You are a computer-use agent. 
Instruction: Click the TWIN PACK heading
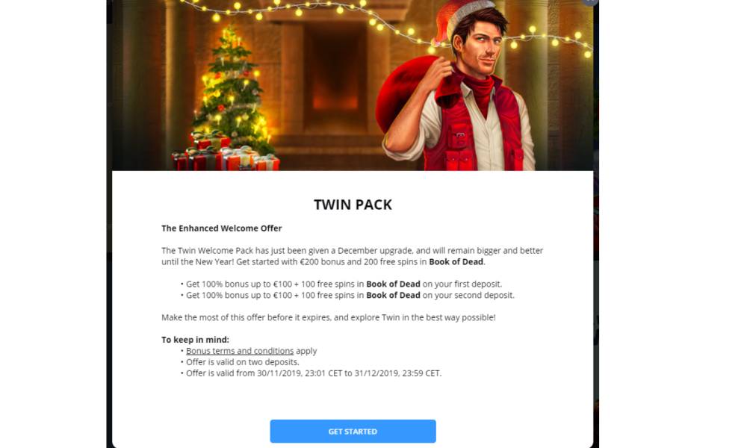pyautogui.click(x=353, y=205)
